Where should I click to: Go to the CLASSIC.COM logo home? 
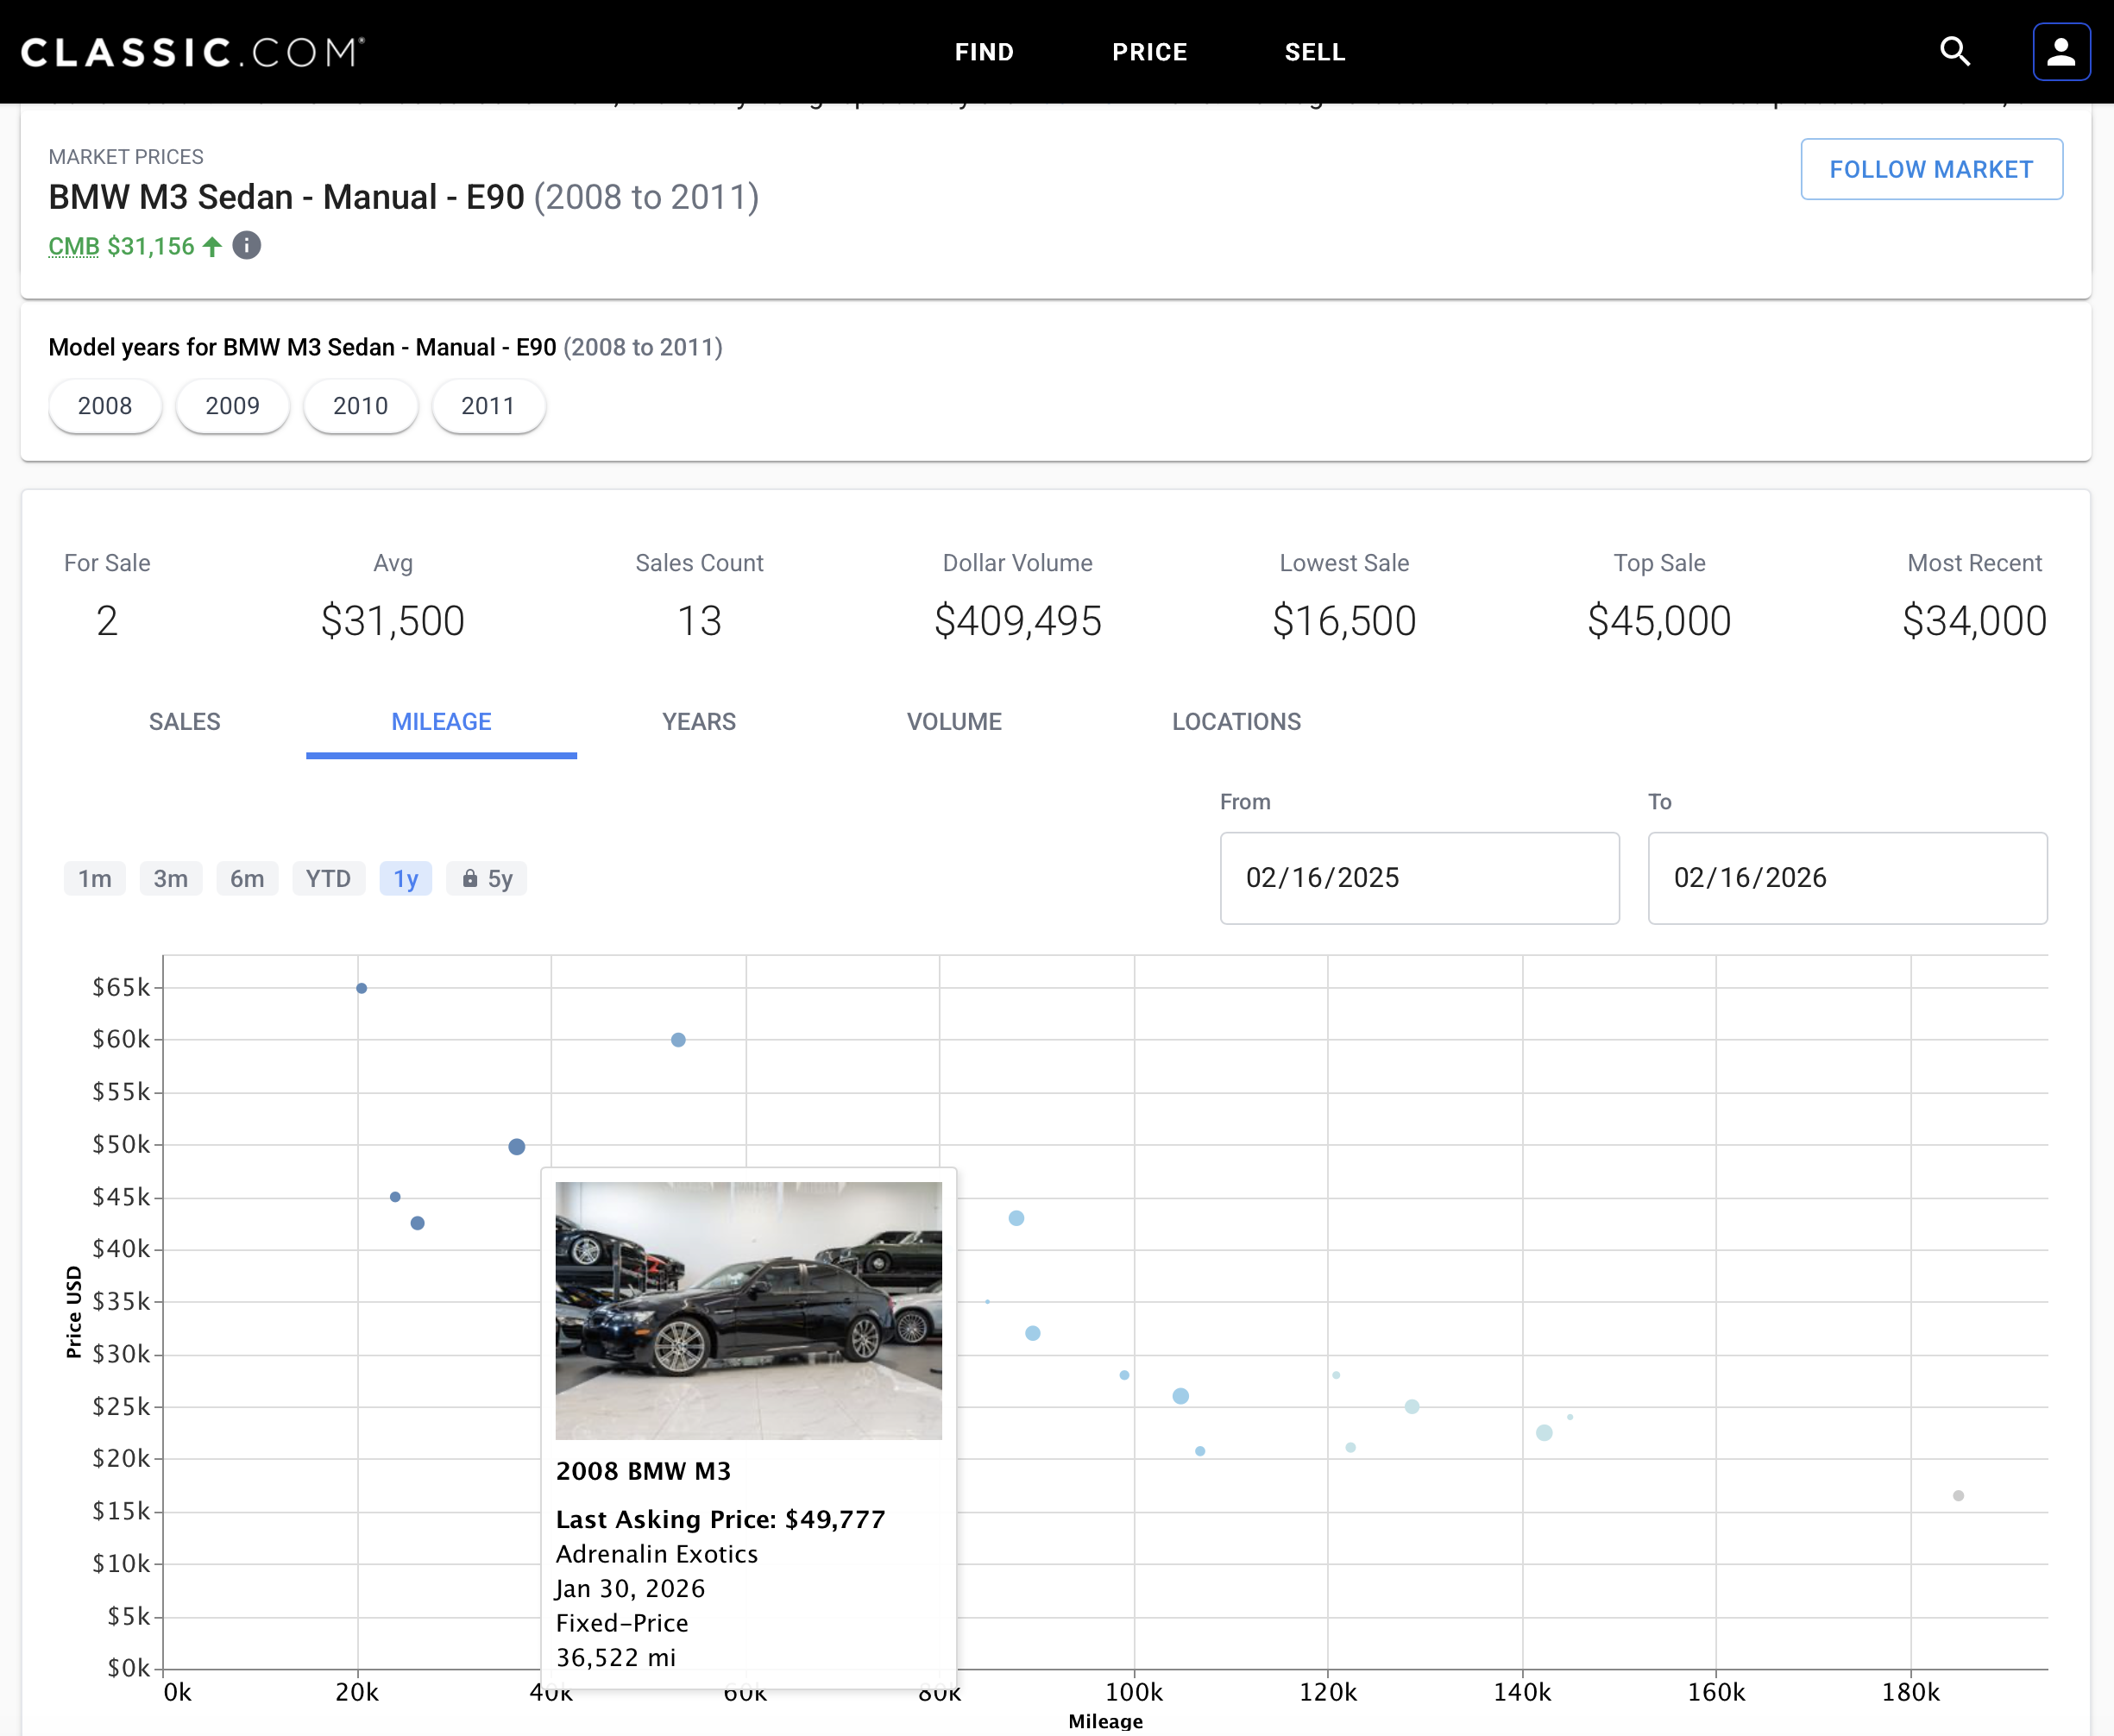pyautogui.click(x=193, y=51)
